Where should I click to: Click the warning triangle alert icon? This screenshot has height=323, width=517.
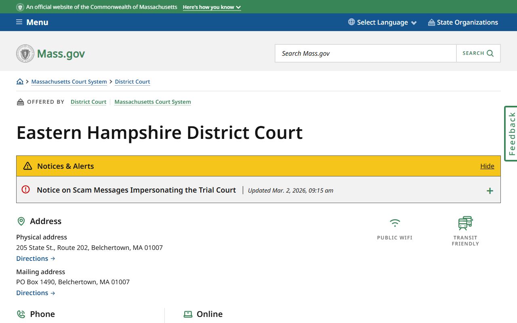[x=27, y=166]
